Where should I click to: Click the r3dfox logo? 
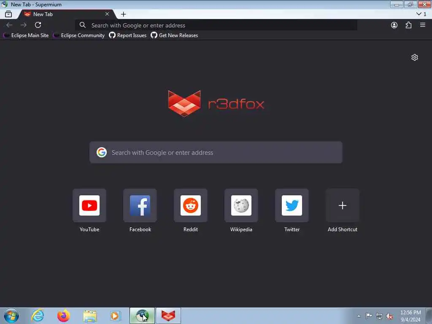pyautogui.click(x=216, y=104)
